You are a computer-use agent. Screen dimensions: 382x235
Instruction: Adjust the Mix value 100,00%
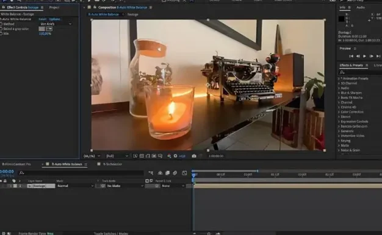coord(45,33)
